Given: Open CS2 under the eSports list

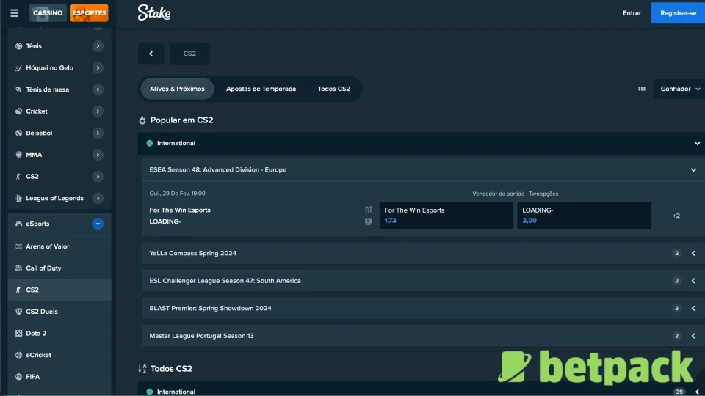Looking at the screenshot, I should coord(59,290).
